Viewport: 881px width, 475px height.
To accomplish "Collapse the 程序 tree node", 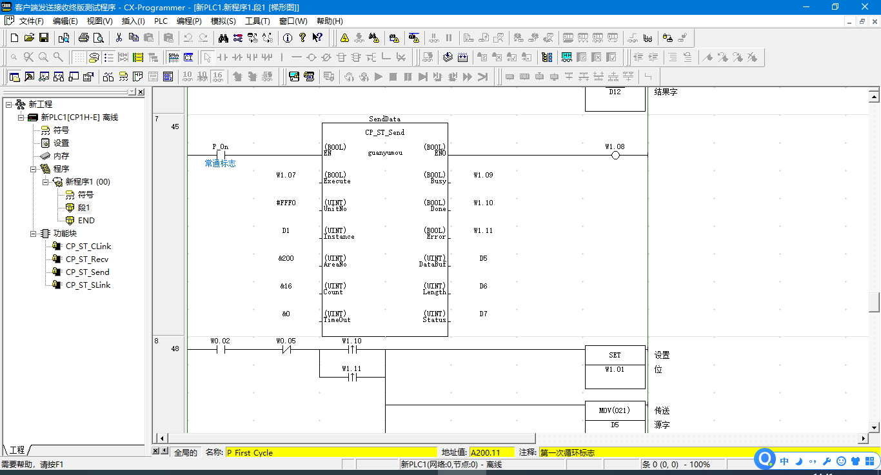I will pos(33,169).
